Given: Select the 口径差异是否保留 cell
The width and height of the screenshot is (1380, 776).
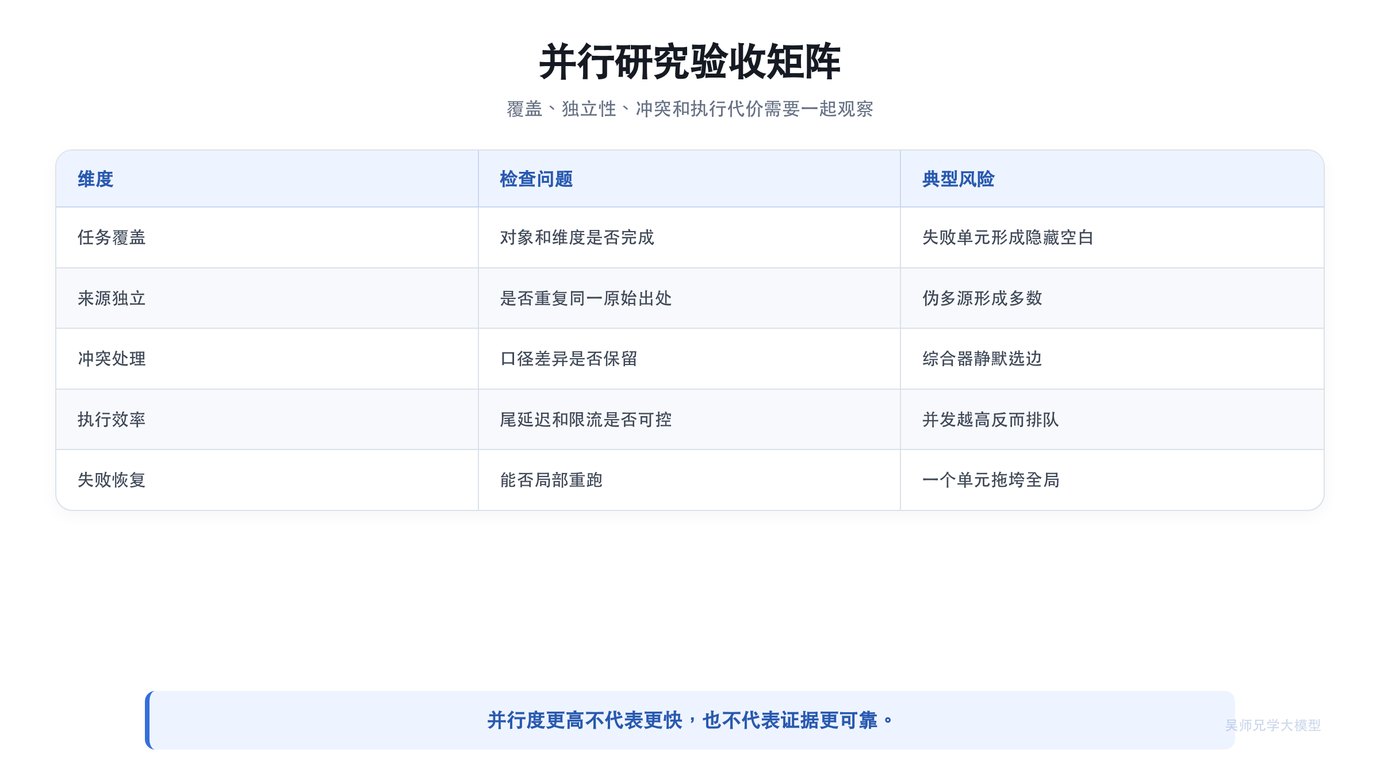Looking at the screenshot, I should pos(689,359).
